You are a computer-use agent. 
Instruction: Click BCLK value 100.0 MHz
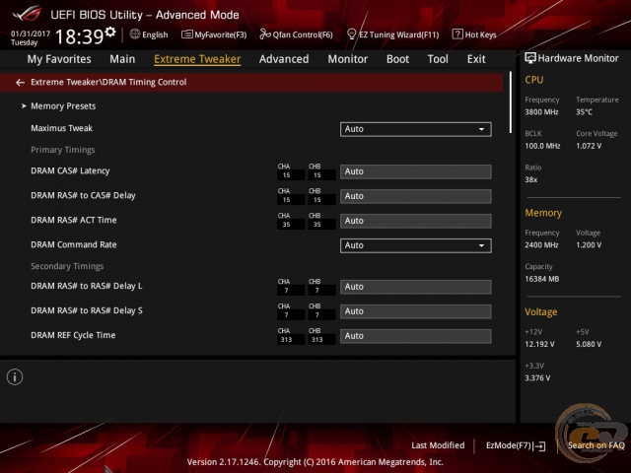click(x=542, y=146)
